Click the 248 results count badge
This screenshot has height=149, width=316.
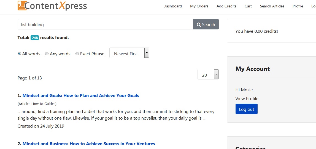pos(35,38)
